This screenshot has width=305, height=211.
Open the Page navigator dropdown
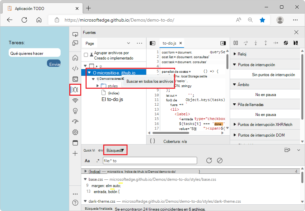coord(129,43)
